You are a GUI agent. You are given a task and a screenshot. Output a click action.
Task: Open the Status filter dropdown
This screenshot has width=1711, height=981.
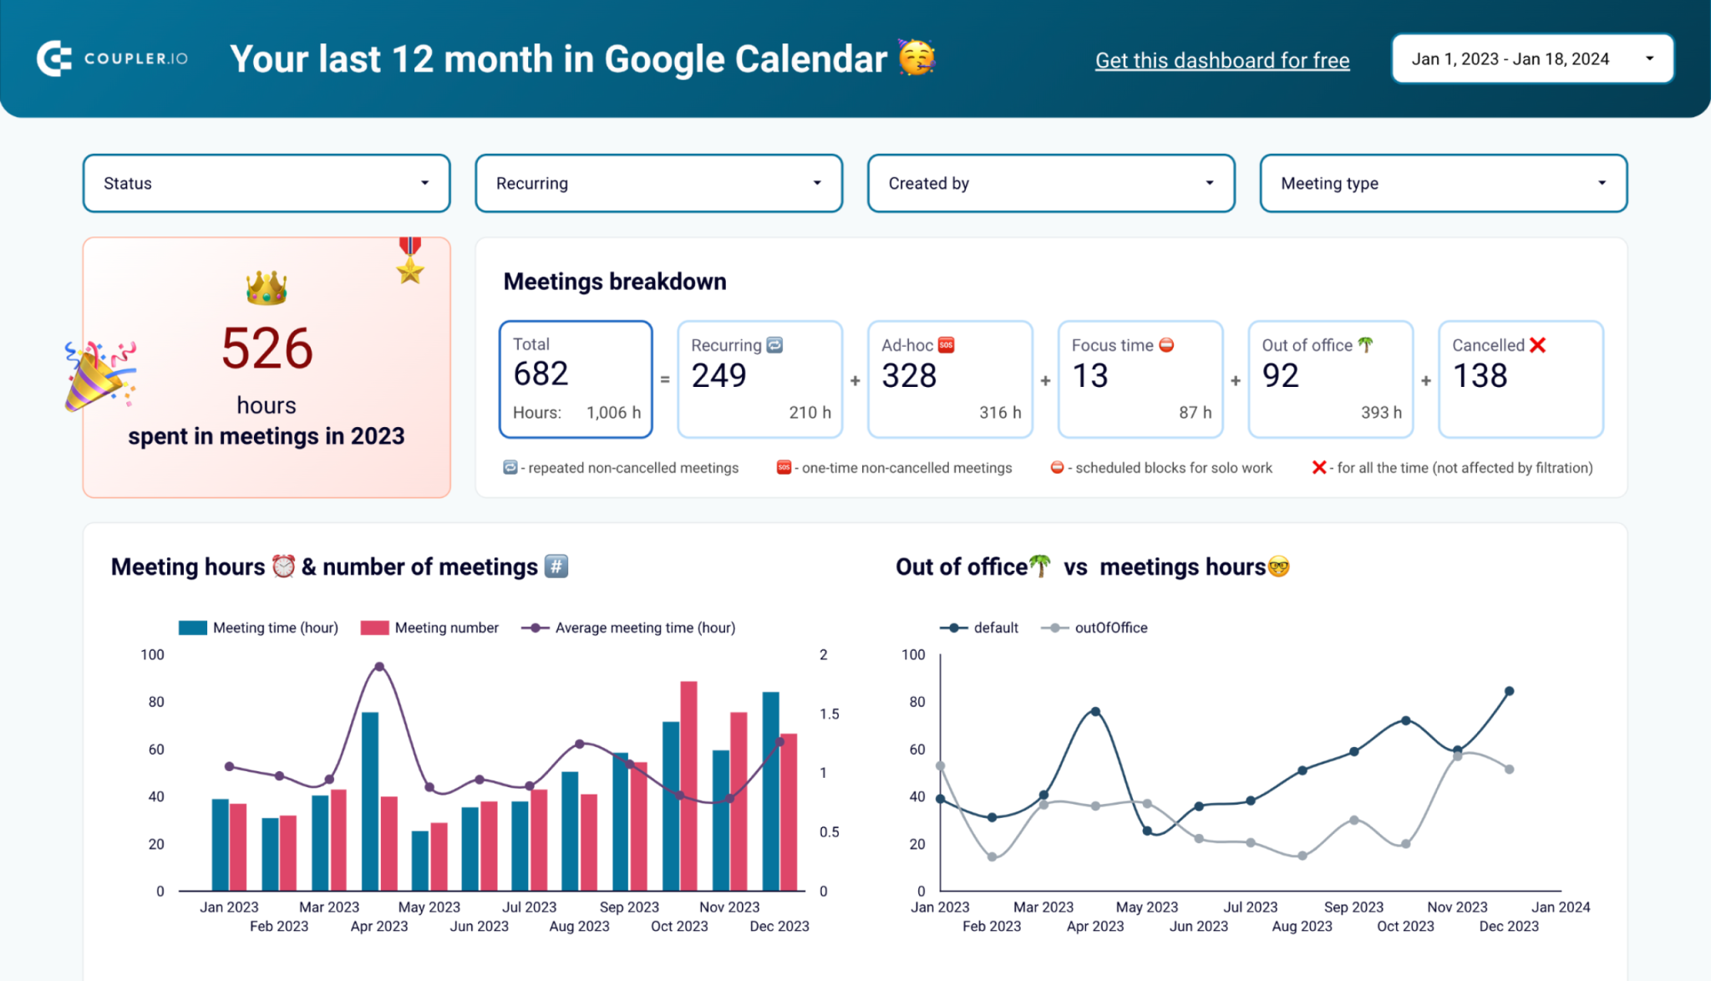click(x=266, y=183)
